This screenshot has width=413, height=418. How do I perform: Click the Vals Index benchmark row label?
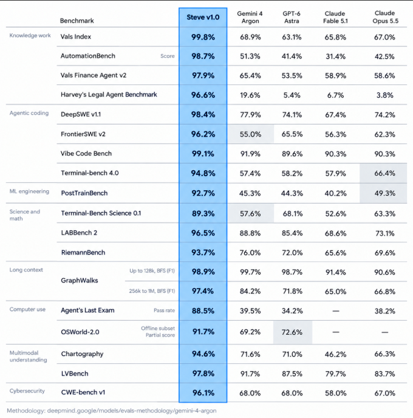(76, 36)
